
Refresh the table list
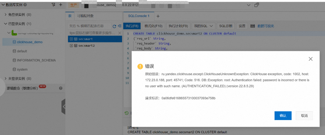114,26
